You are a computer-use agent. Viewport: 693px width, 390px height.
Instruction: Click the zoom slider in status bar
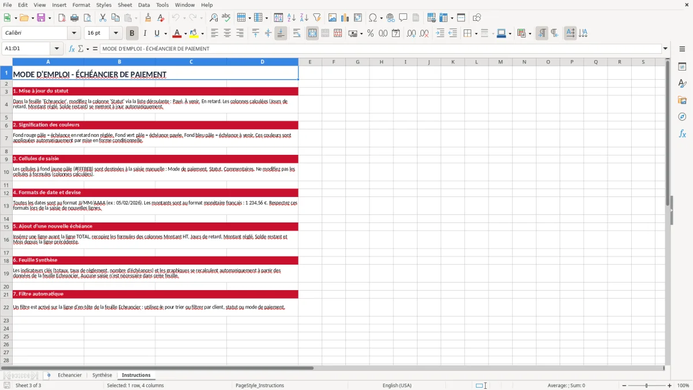coord(646,385)
